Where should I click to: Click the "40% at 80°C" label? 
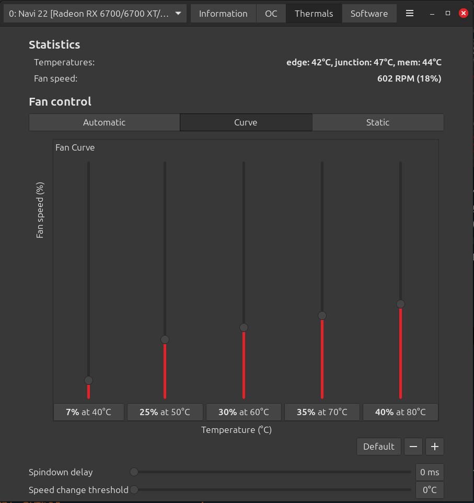click(400, 412)
